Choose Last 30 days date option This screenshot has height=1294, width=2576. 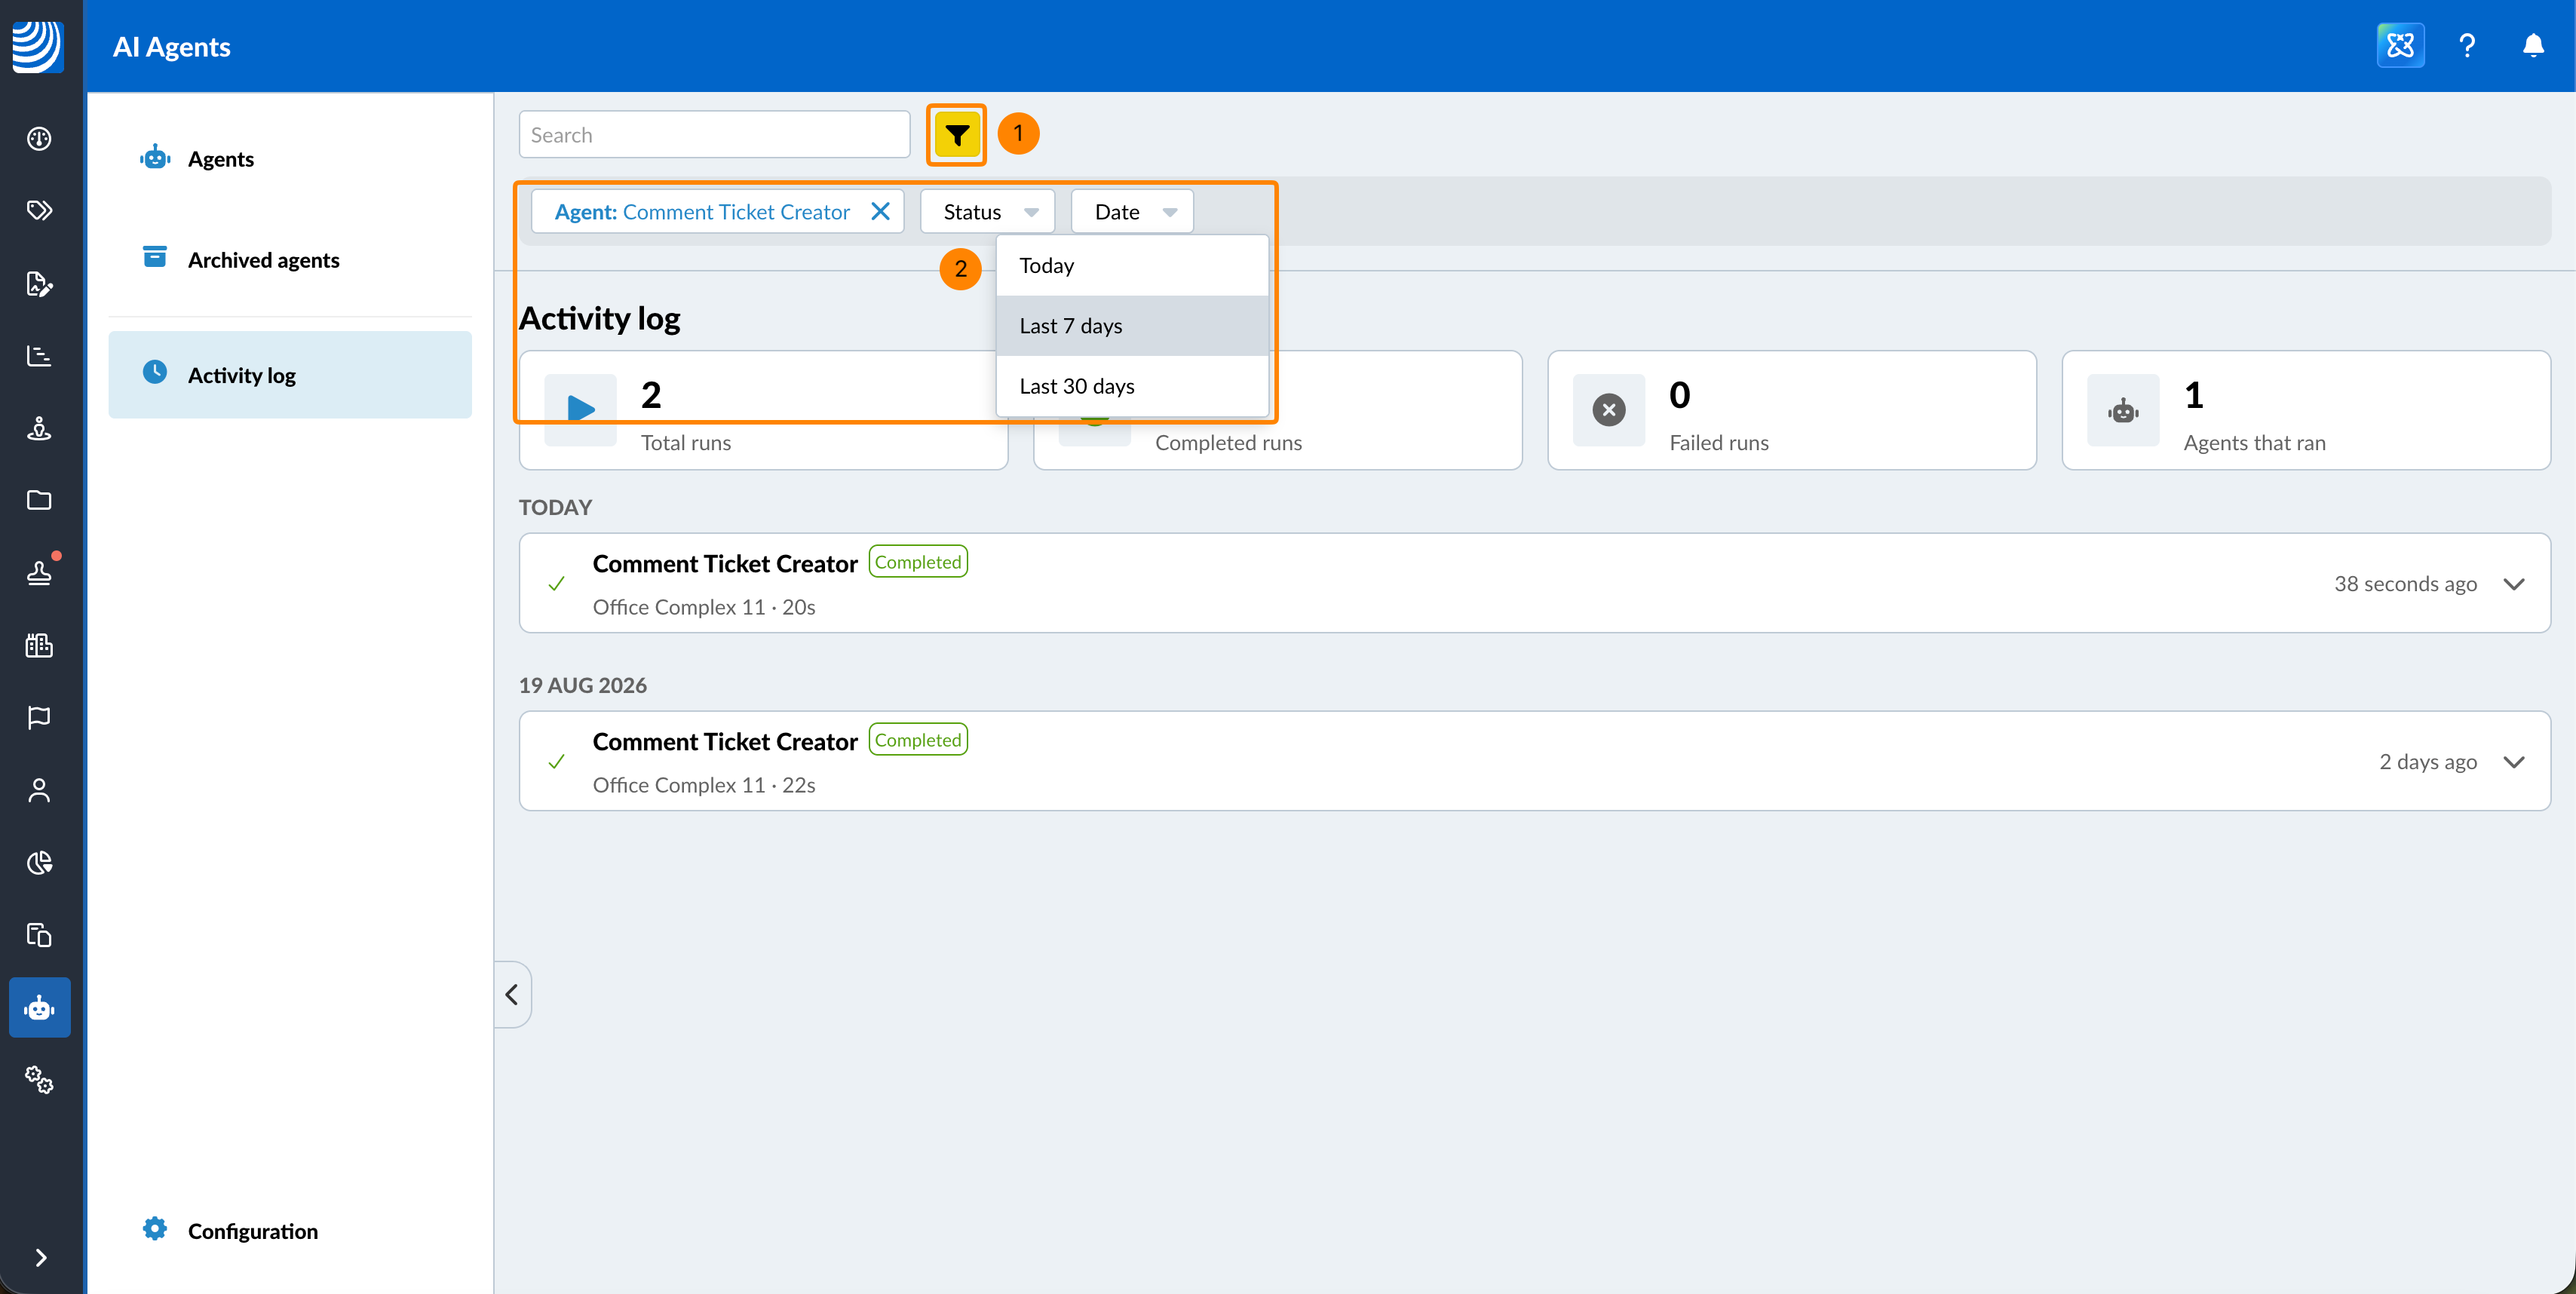(x=1132, y=386)
